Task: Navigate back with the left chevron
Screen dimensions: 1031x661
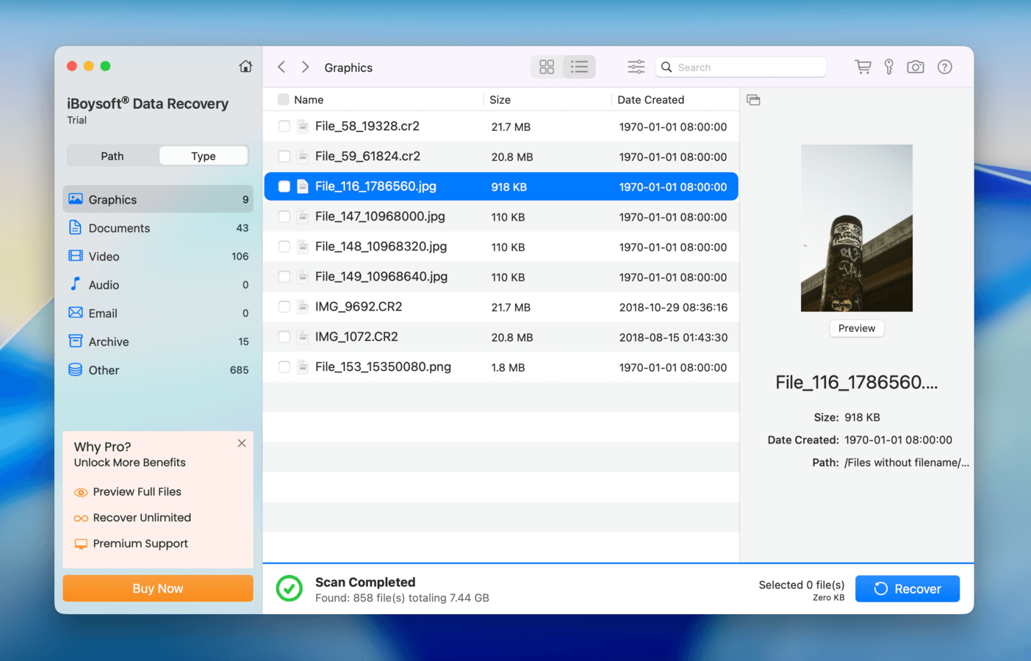Action: coord(281,66)
